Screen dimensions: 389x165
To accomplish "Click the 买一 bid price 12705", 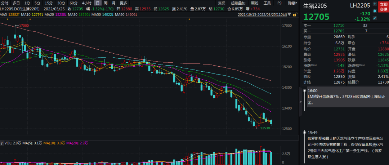I will (339, 31).
